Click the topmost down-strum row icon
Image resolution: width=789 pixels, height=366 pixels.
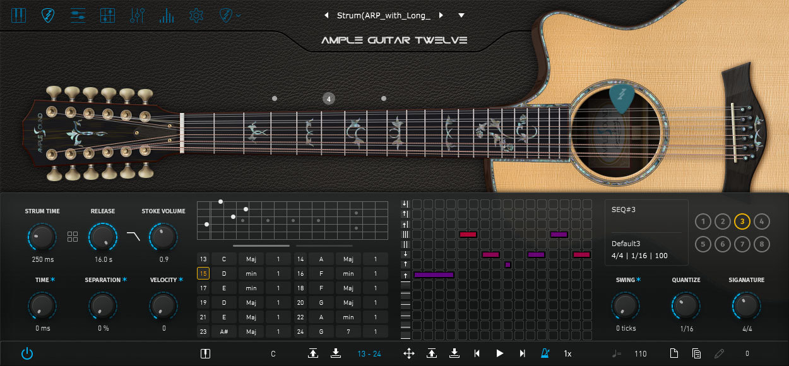[405, 204]
